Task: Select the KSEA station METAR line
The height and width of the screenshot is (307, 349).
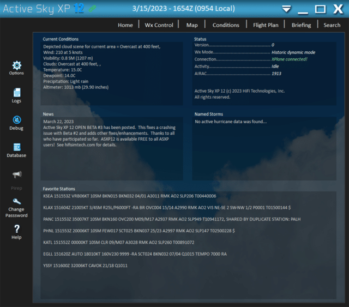Action: coord(129,196)
